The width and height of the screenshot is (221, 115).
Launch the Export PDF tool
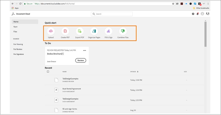click(80, 31)
